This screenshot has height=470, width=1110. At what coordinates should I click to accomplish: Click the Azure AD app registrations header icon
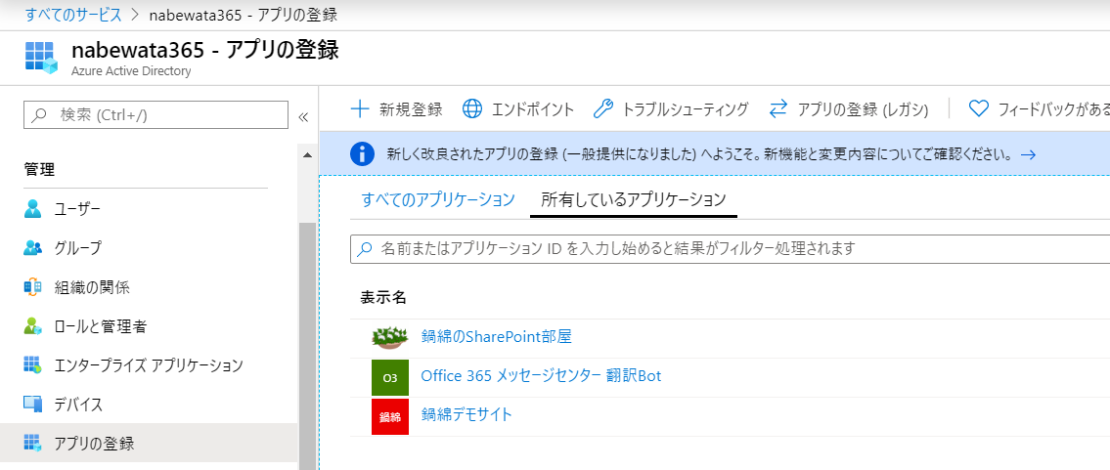tap(41, 57)
